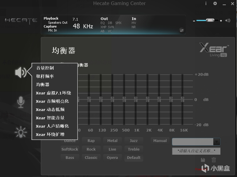
Task: Reset equalizer with Default preset
Action: [x=134, y=158]
